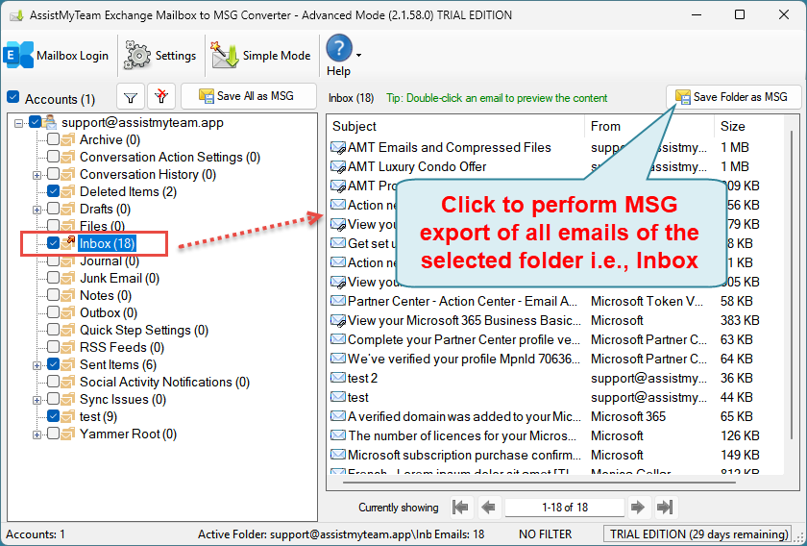Select the Quick Step Settings folder
This screenshot has width=807, height=546.
coord(143,330)
